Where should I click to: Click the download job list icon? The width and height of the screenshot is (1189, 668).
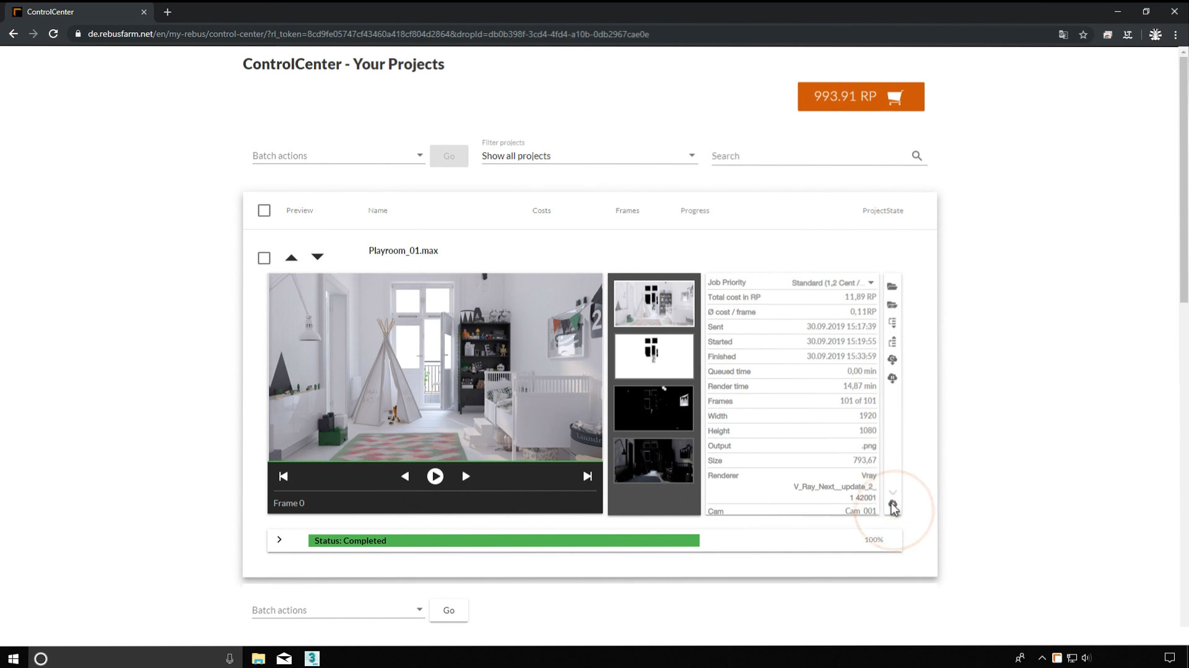(892, 322)
